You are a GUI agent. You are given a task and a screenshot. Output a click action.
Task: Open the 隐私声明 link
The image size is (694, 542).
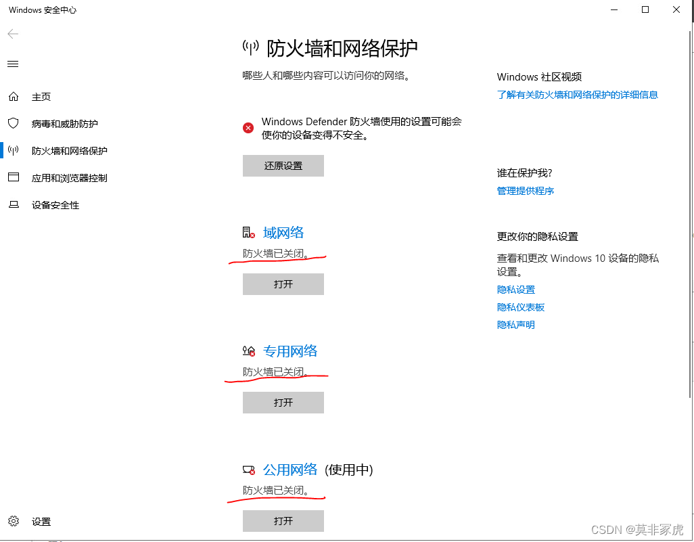515,325
